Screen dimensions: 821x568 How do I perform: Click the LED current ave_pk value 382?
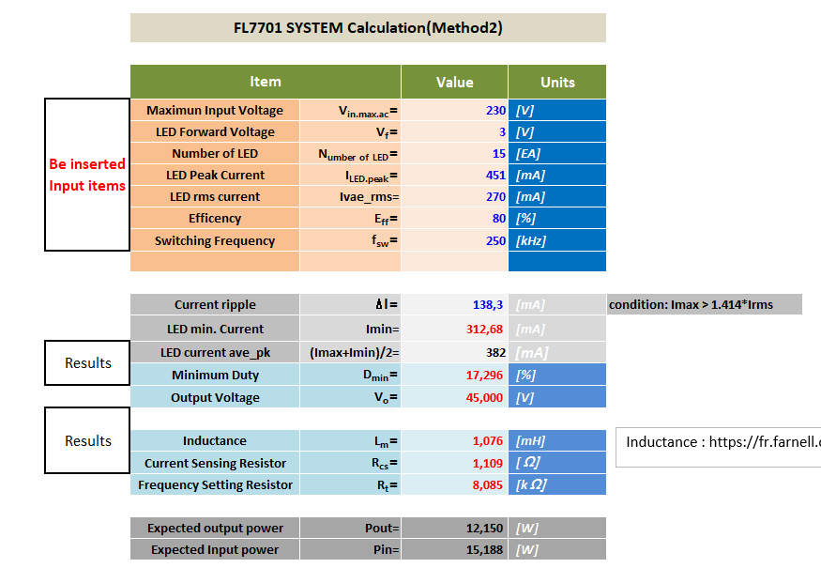[x=454, y=352]
